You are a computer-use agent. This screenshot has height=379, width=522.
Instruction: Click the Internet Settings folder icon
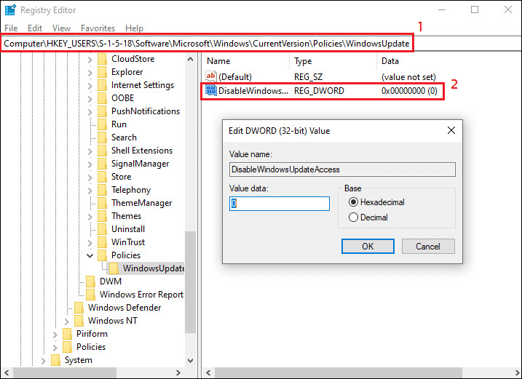[x=102, y=85]
